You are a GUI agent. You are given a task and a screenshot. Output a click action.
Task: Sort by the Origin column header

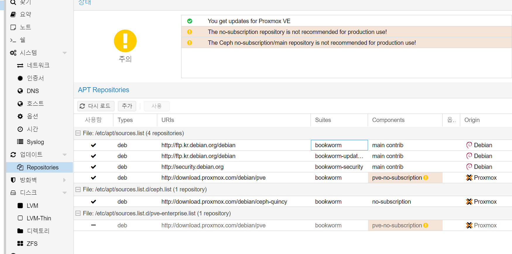(x=486, y=120)
